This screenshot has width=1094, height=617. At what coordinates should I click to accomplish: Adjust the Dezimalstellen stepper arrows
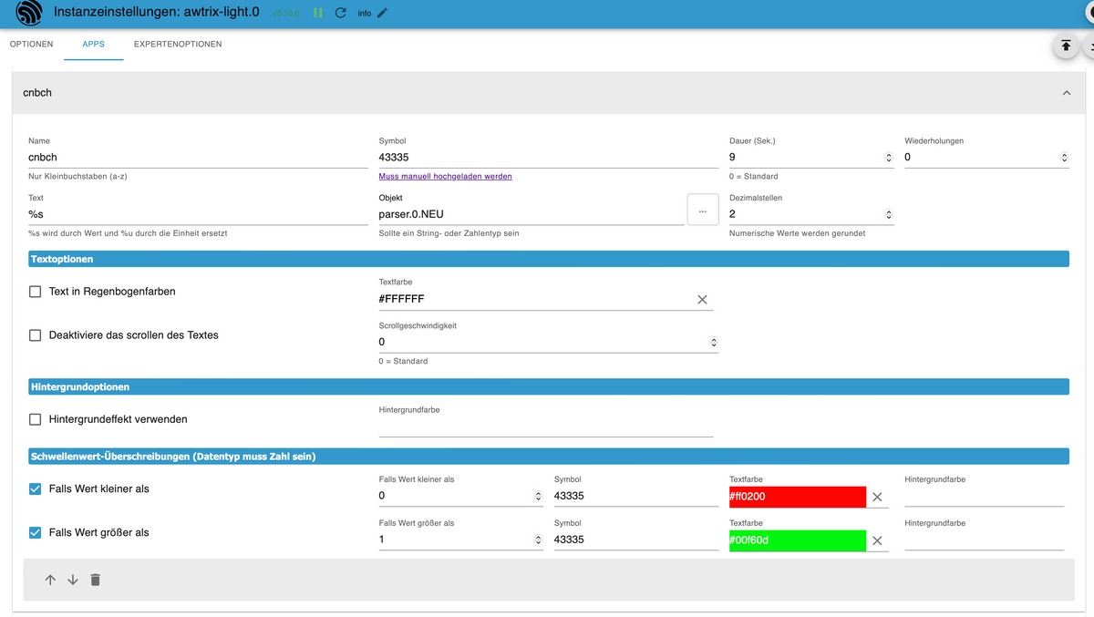coord(889,215)
